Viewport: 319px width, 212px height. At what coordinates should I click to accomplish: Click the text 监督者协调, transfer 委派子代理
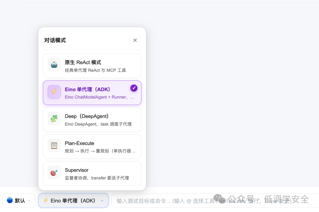coord(97,178)
